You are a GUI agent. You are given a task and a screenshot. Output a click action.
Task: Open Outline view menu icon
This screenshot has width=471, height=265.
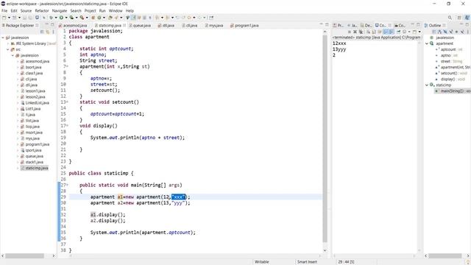468,32
